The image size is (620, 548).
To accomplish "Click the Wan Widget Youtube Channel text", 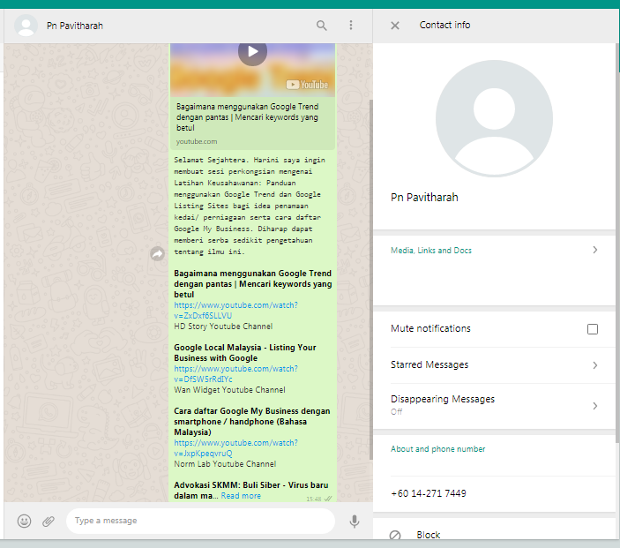I will (229, 390).
